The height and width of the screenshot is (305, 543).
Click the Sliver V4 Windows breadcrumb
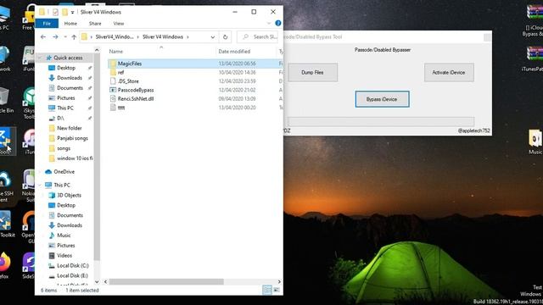click(x=163, y=36)
